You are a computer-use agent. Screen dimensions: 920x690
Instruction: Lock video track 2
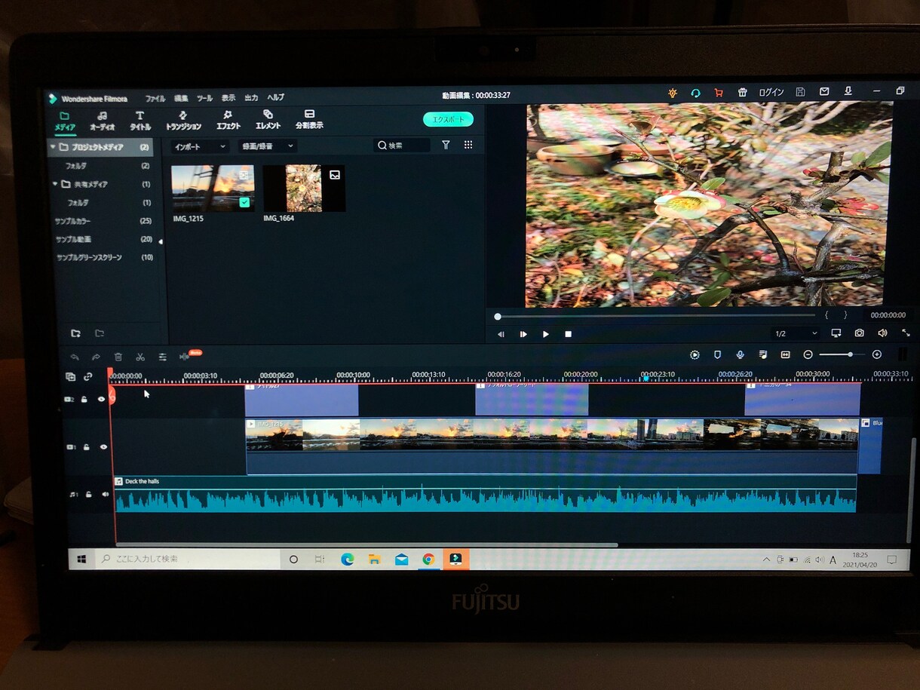pos(84,400)
